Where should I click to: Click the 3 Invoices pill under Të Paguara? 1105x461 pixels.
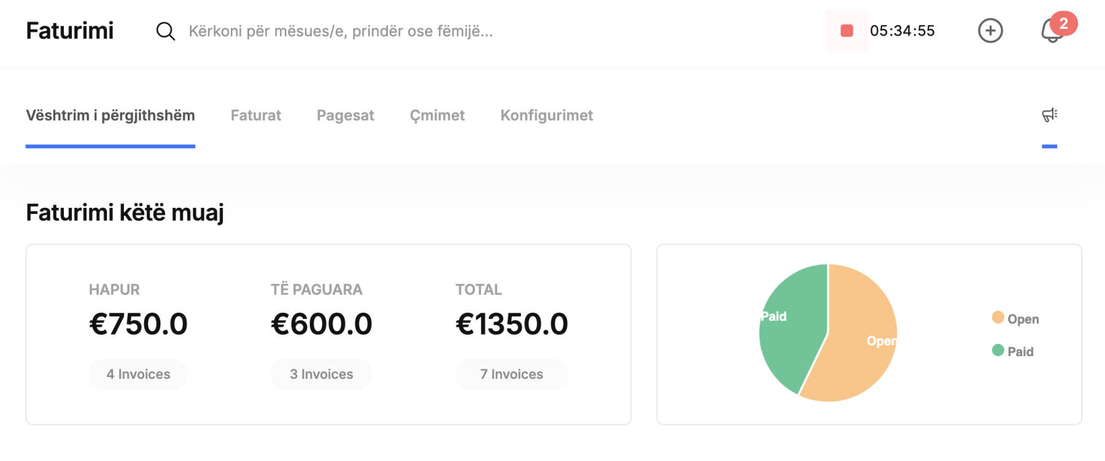click(322, 374)
